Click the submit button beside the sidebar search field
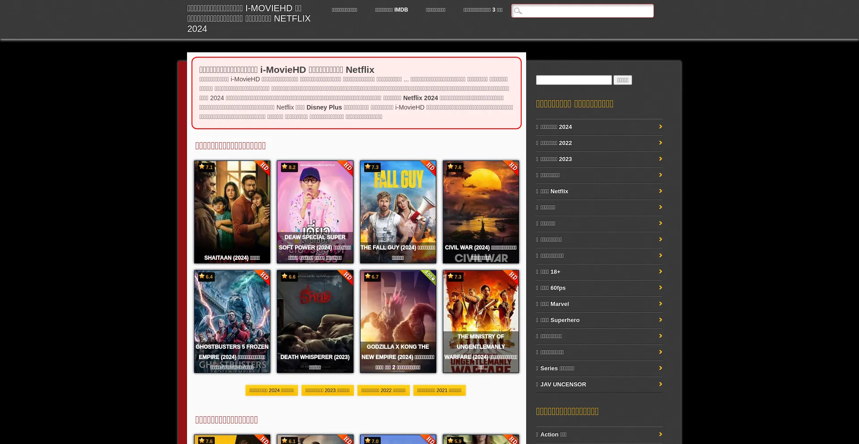Image resolution: width=859 pixels, height=444 pixels. (623, 80)
